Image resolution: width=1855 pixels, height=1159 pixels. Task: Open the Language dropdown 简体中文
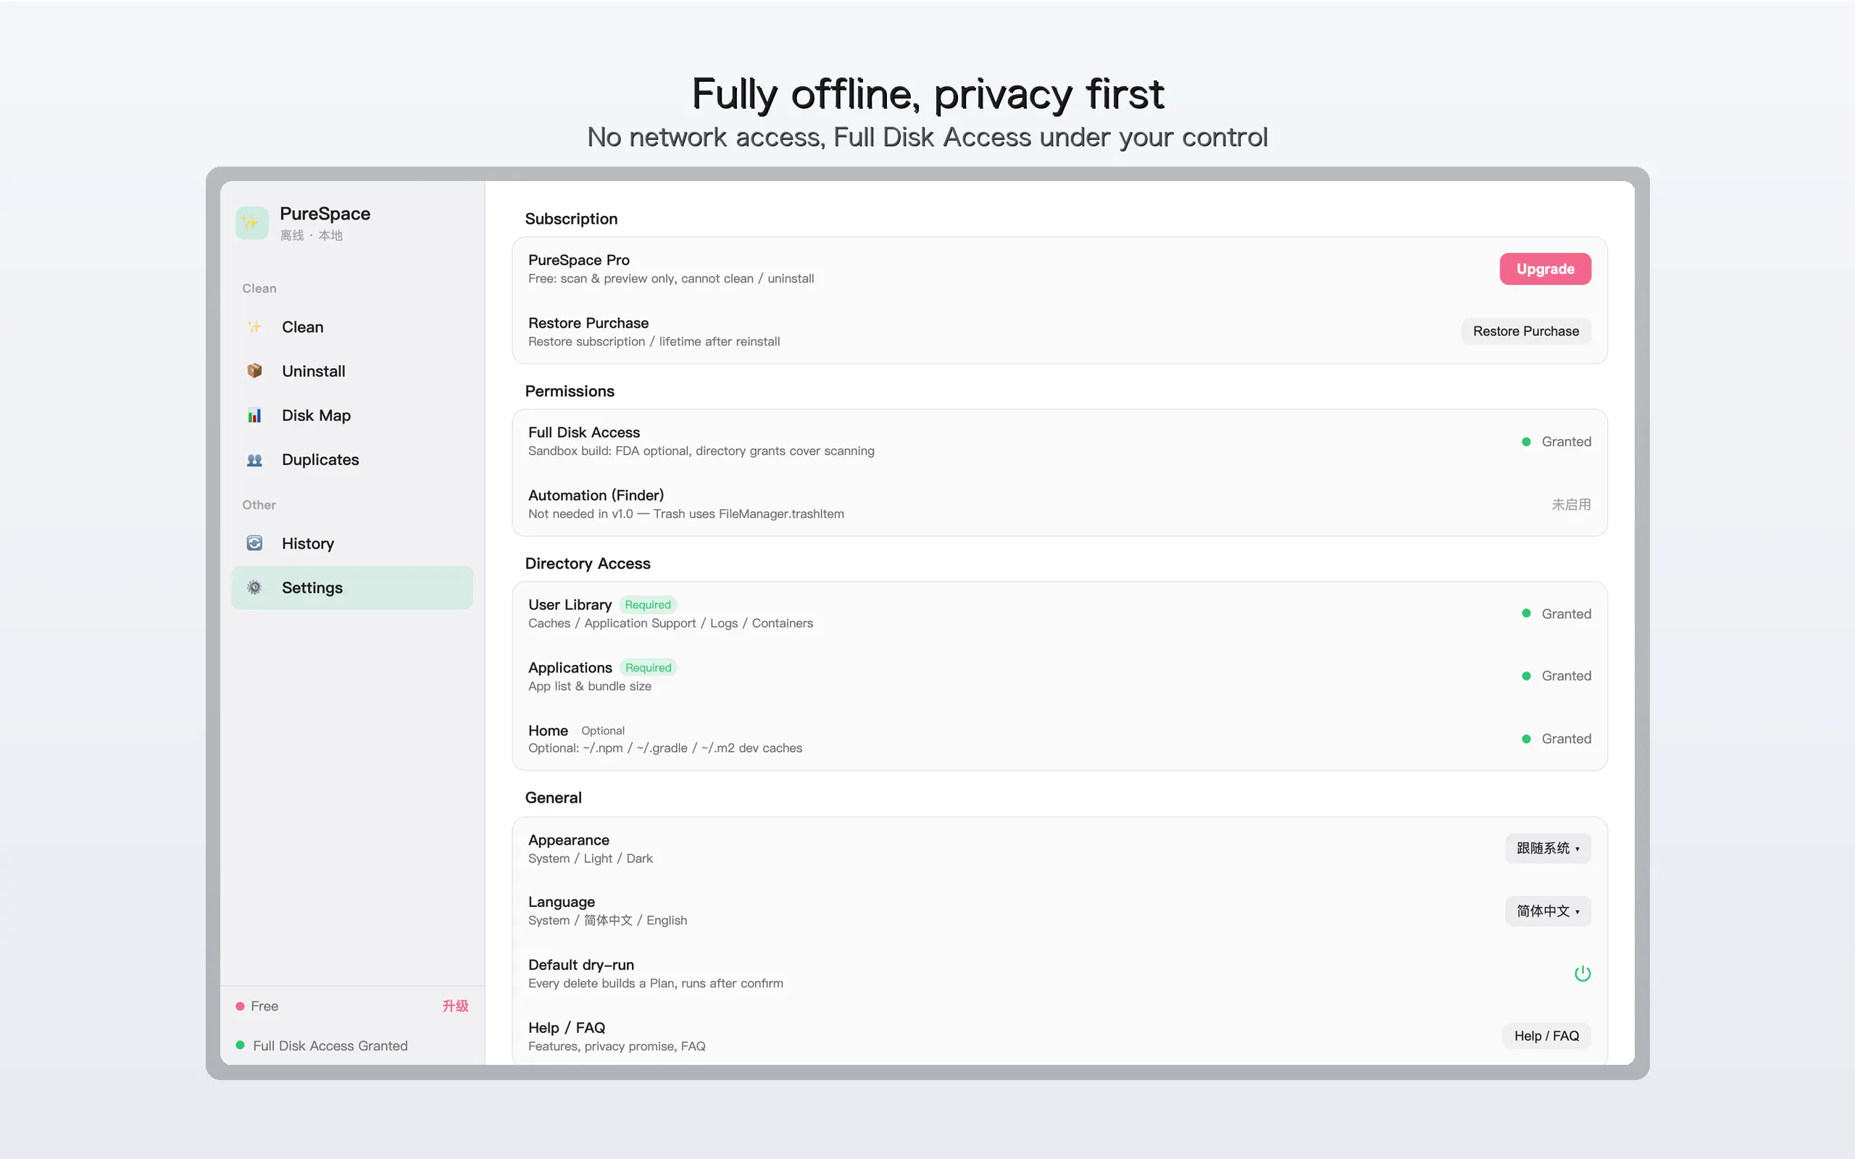pos(1548,911)
